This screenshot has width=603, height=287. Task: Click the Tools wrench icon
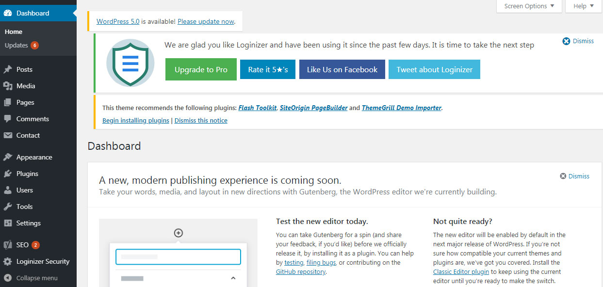[x=8, y=207]
